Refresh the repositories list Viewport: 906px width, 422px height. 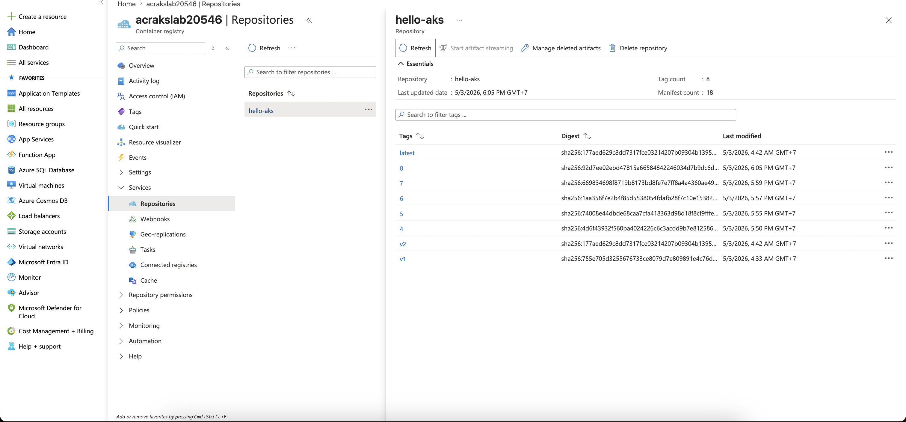[x=264, y=48]
